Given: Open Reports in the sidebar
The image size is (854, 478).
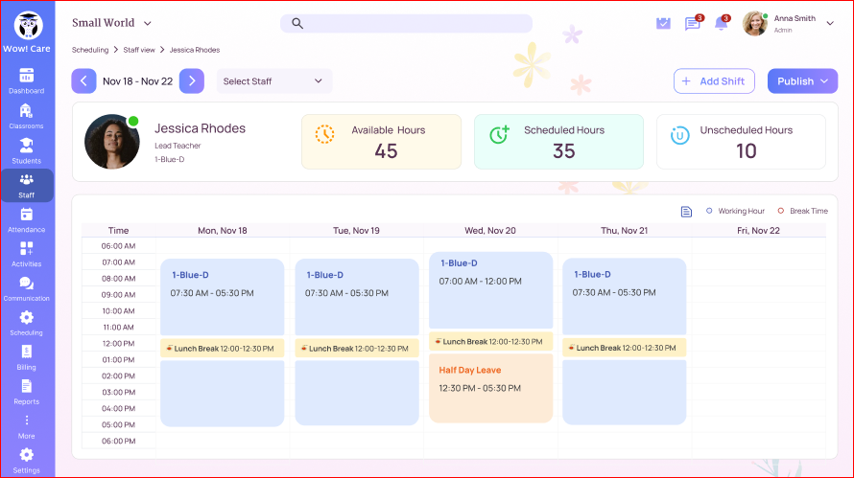Looking at the screenshot, I should (x=27, y=392).
